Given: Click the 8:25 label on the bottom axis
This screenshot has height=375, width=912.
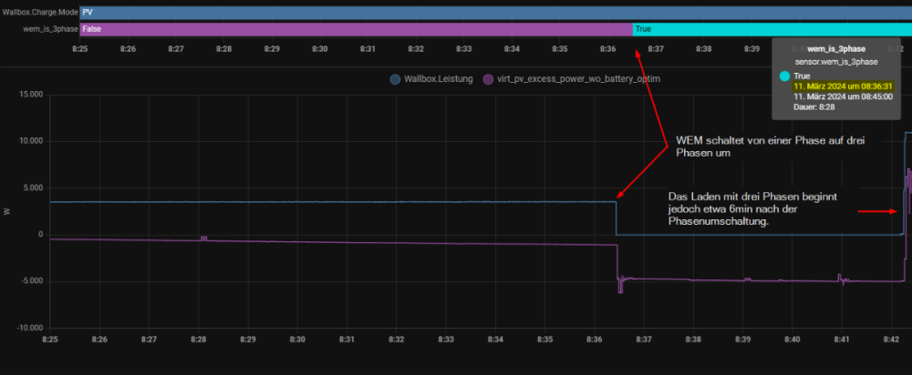Looking at the screenshot, I should tap(50, 339).
